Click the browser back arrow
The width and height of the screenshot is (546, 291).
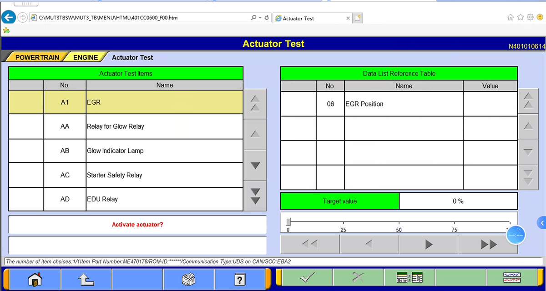pos(8,18)
